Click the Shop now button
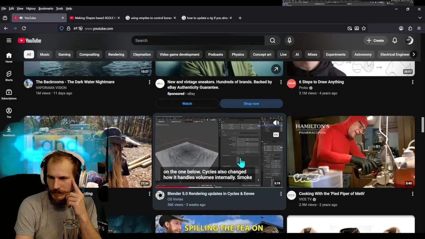Screen dimensions: 425x239 coord(251,104)
